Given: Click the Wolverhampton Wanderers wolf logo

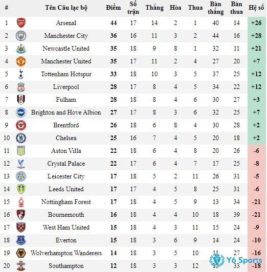Looking at the screenshot, I should point(21,253).
